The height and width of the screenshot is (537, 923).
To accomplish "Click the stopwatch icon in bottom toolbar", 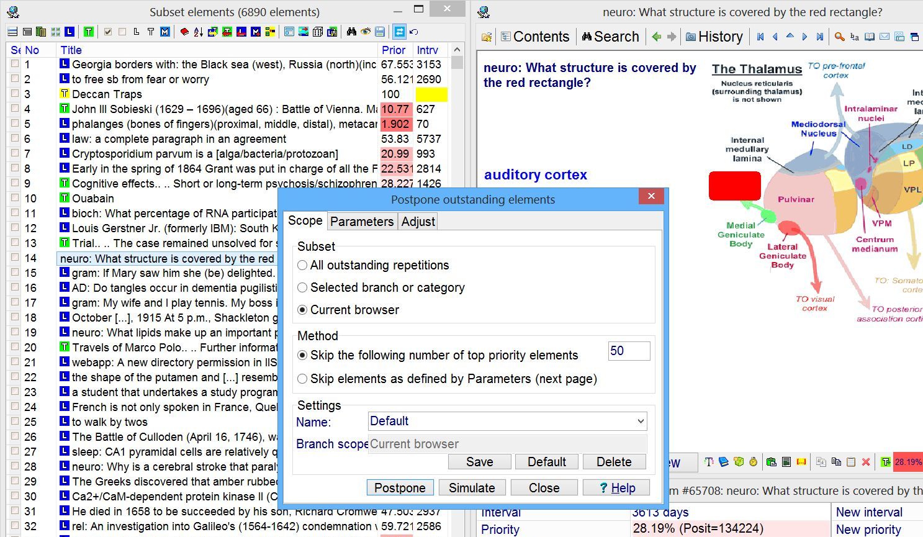I will (x=754, y=462).
